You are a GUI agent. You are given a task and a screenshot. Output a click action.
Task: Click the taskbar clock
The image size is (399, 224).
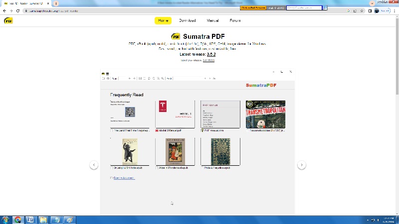pyautogui.click(x=389, y=220)
